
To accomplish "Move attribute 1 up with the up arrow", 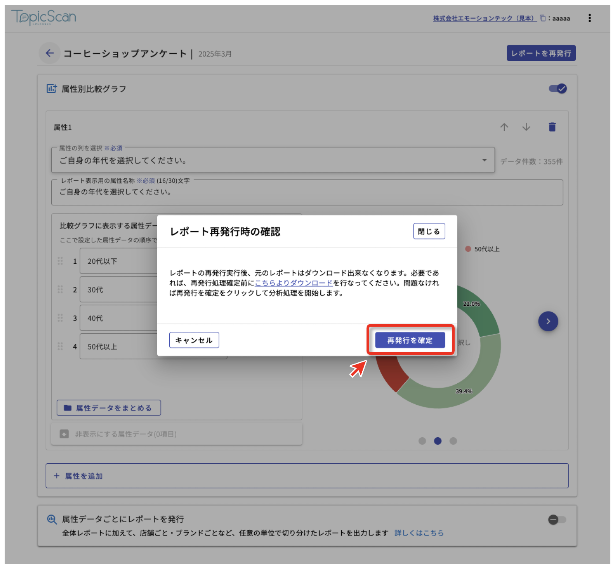I will click(504, 127).
